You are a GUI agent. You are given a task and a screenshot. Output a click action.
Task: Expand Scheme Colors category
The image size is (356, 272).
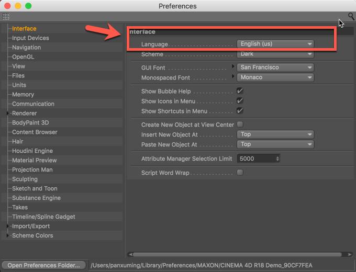[x=7, y=235]
